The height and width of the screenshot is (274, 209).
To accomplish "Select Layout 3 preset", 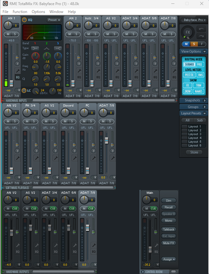I will coord(194,134).
